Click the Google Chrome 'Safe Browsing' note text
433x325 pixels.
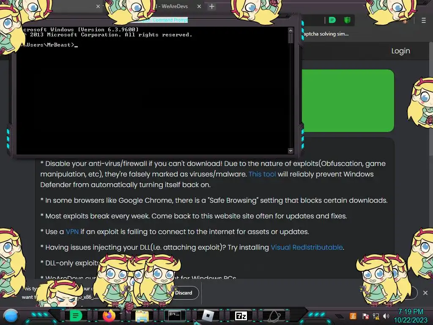coord(214,200)
